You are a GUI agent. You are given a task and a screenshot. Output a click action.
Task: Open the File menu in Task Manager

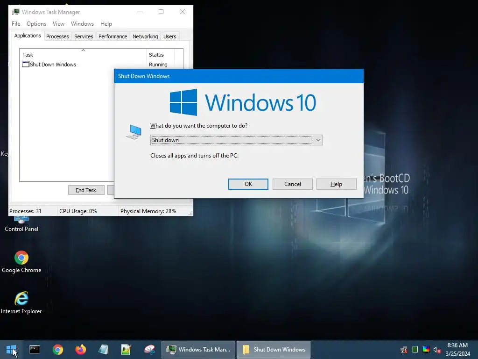16,24
